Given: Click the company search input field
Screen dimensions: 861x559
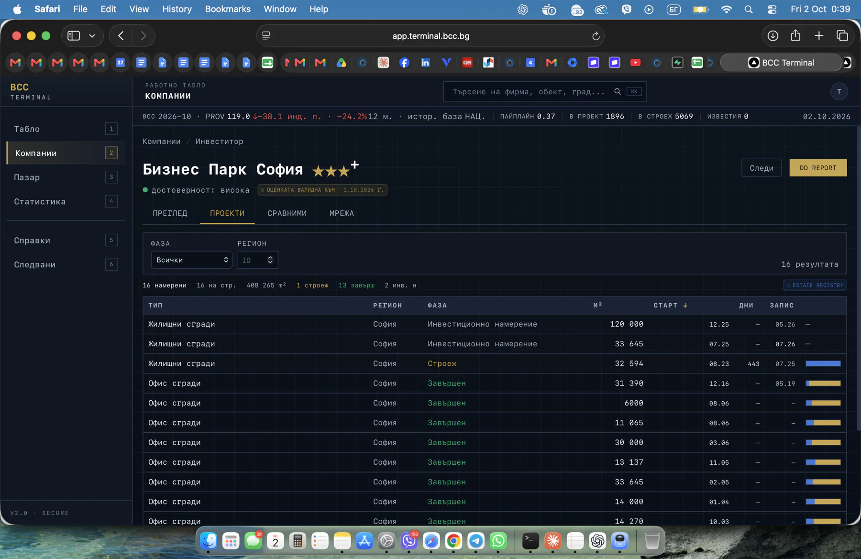Looking at the screenshot, I should [x=545, y=91].
